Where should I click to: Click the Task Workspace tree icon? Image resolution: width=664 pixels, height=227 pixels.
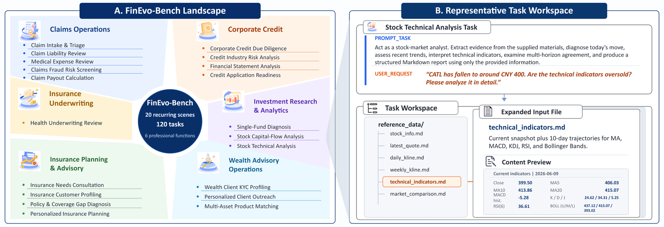click(x=372, y=108)
